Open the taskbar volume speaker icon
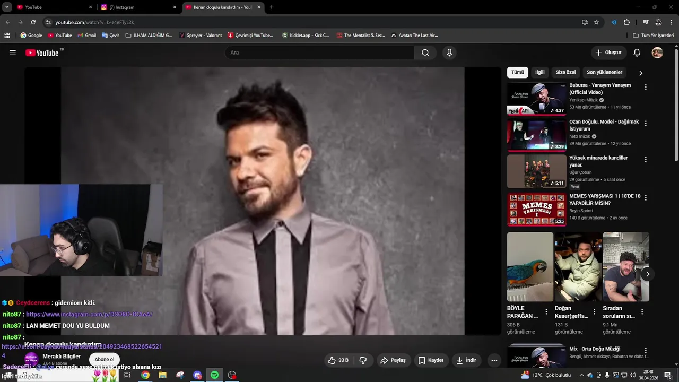The height and width of the screenshot is (382, 679). [x=632, y=375]
